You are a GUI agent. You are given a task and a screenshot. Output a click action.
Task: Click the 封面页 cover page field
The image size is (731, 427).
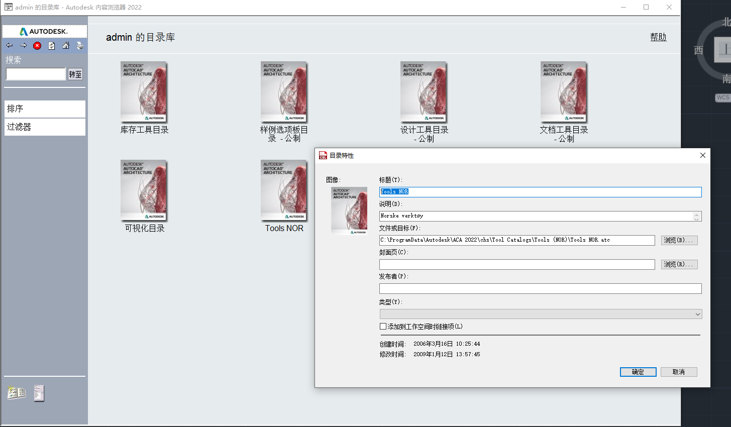tap(517, 264)
